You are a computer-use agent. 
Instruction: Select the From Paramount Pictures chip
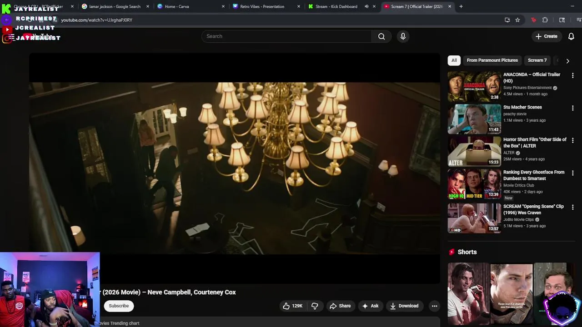pyautogui.click(x=492, y=60)
